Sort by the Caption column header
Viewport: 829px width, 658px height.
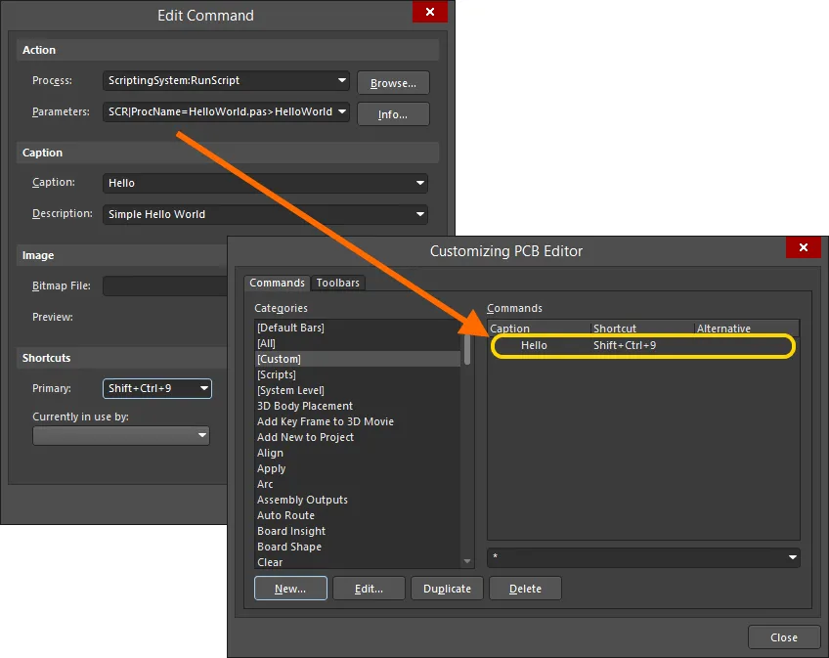pyautogui.click(x=540, y=329)
